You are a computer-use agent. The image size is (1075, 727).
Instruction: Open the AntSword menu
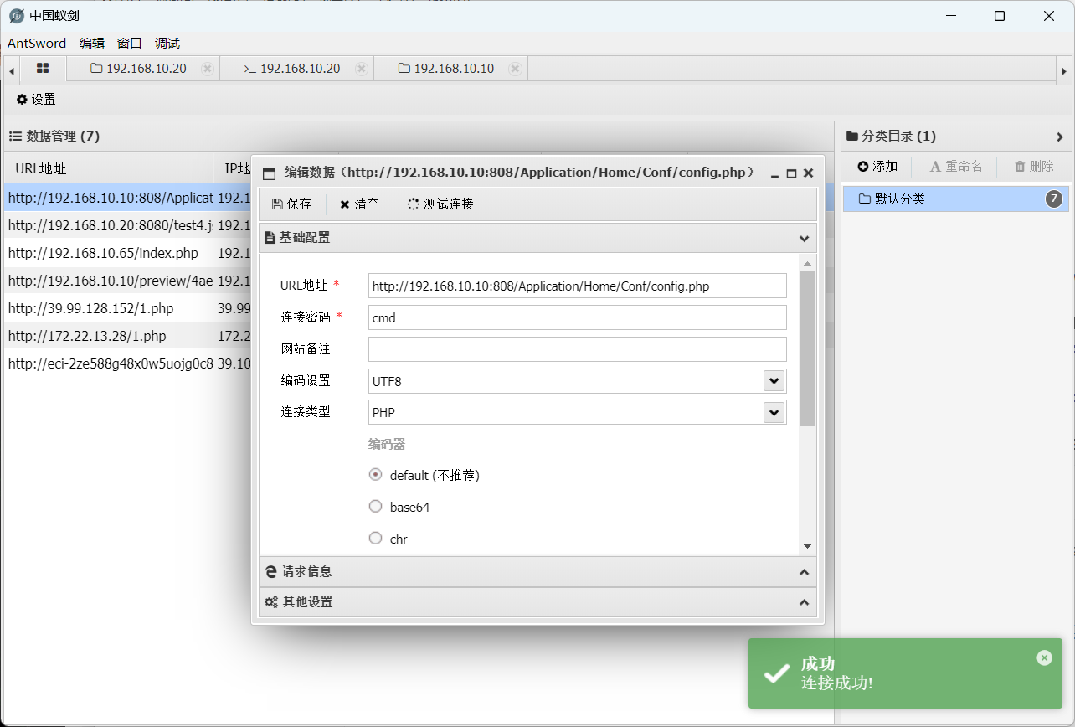[37, 44]
